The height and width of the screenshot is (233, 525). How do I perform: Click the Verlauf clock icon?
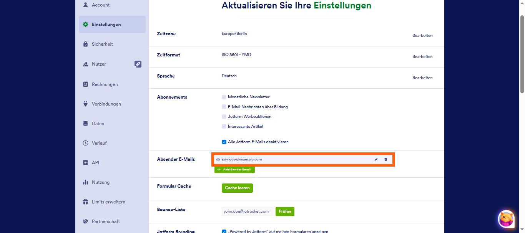[x=86, y=143]
